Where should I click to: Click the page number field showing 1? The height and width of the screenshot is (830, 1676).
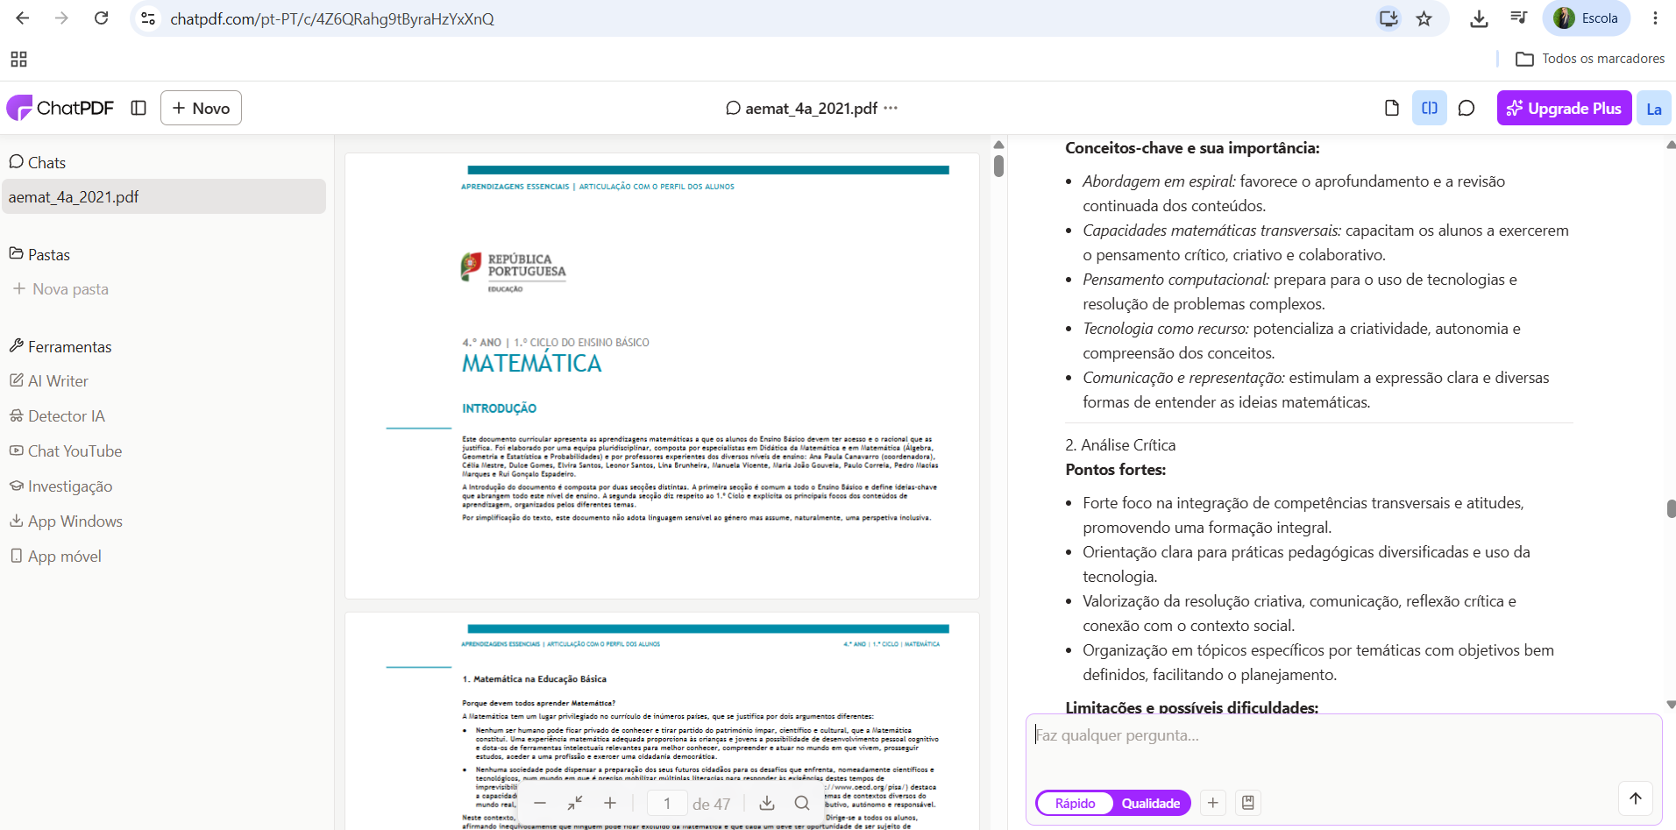point(667,804)
